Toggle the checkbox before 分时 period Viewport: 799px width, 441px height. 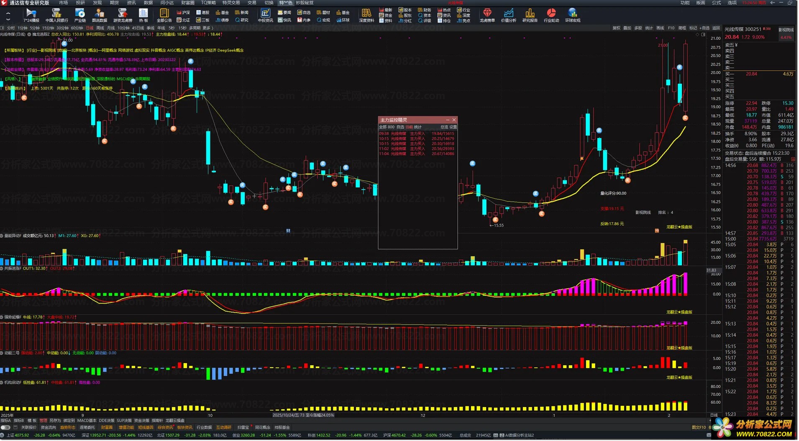pyautogui.click(x=3, y=28)
